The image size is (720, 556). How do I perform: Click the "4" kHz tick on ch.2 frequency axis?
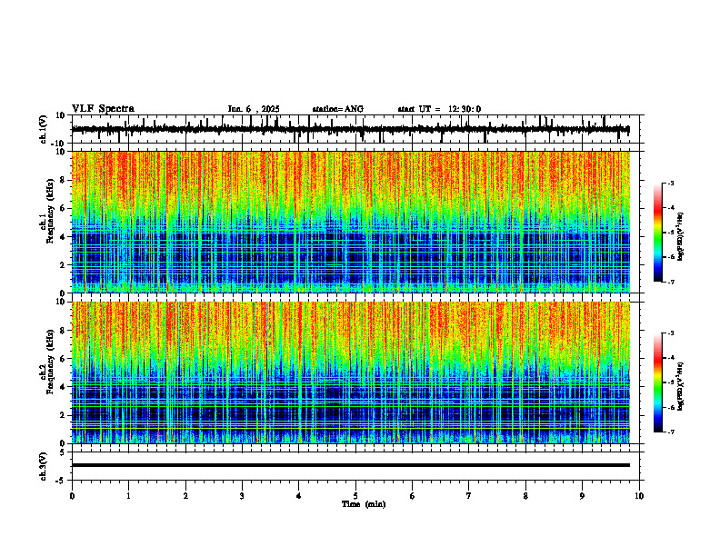pyautogui.click(x=63, y=387)
